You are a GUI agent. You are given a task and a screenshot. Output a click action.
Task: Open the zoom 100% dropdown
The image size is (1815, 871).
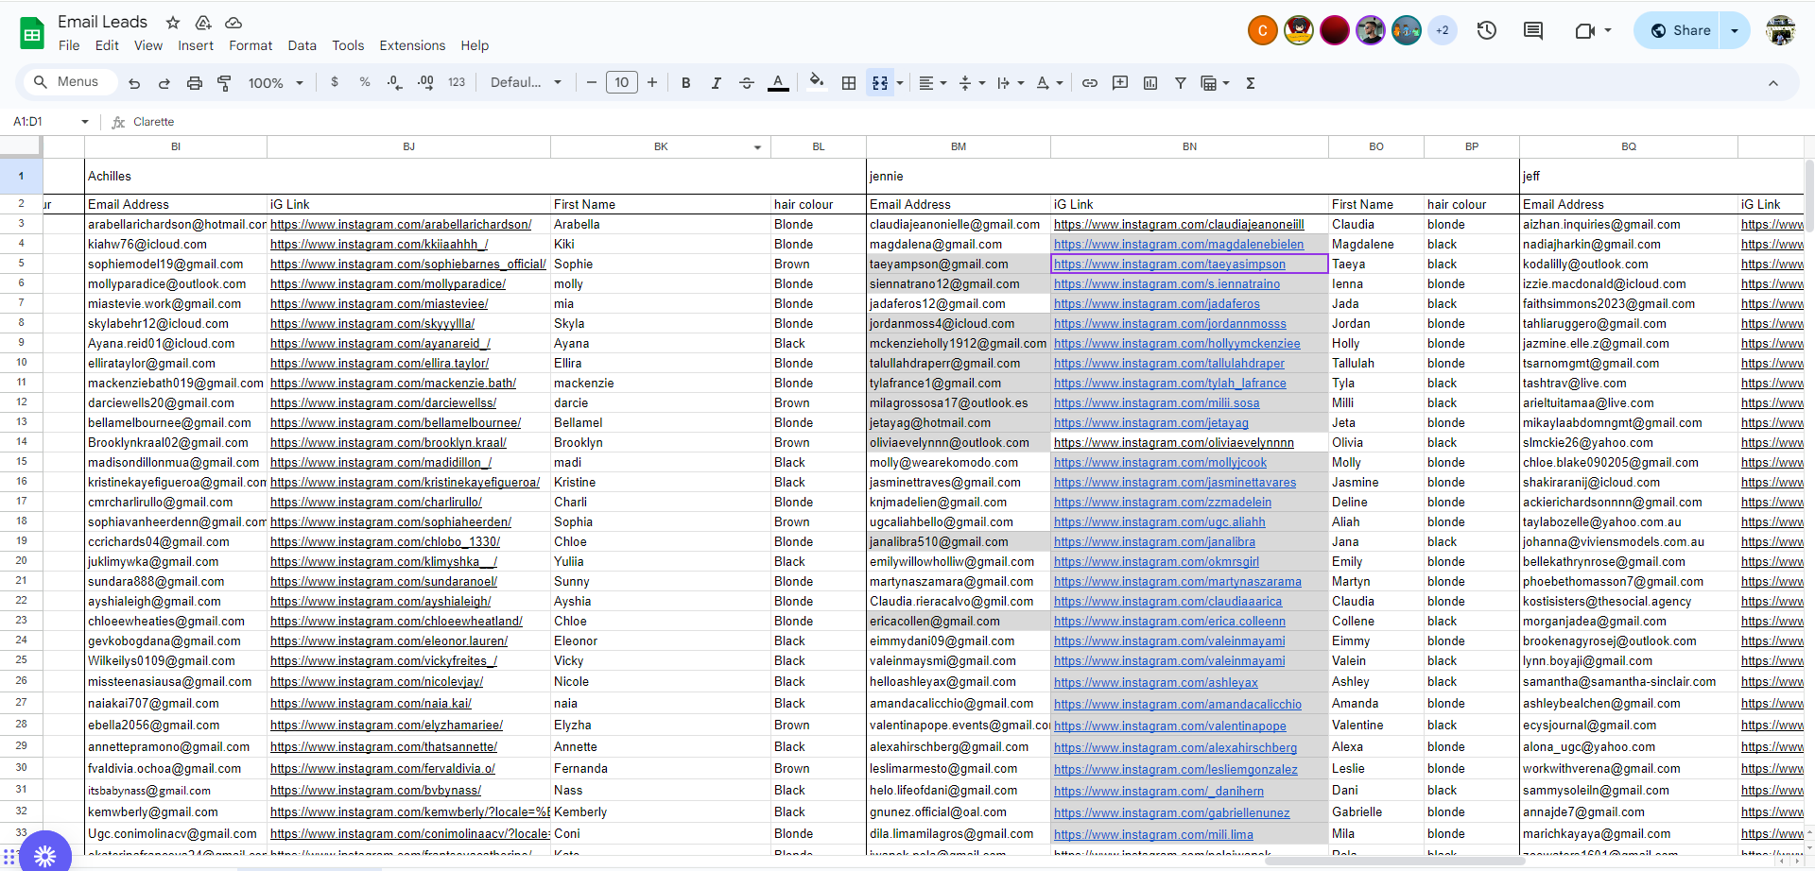(x=275, y=83)
